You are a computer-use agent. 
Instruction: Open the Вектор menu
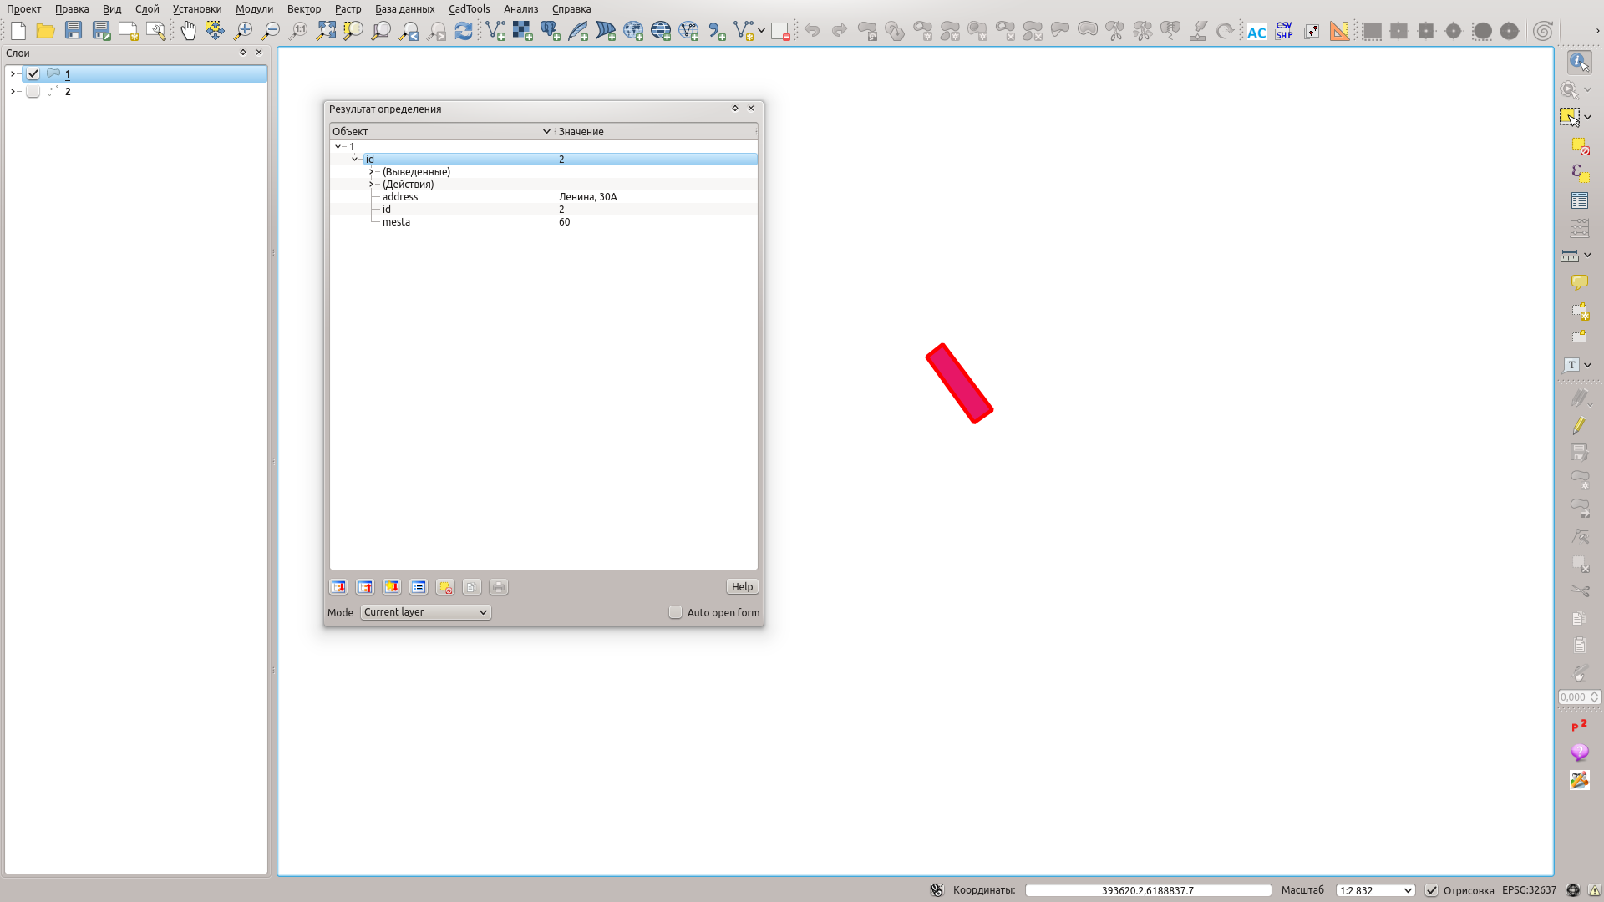pyautogui.click(x=303, y=9)
